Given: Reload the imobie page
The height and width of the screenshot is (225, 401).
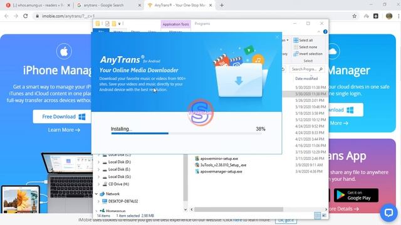Looking at the screenshot, I should pos(26,16).
